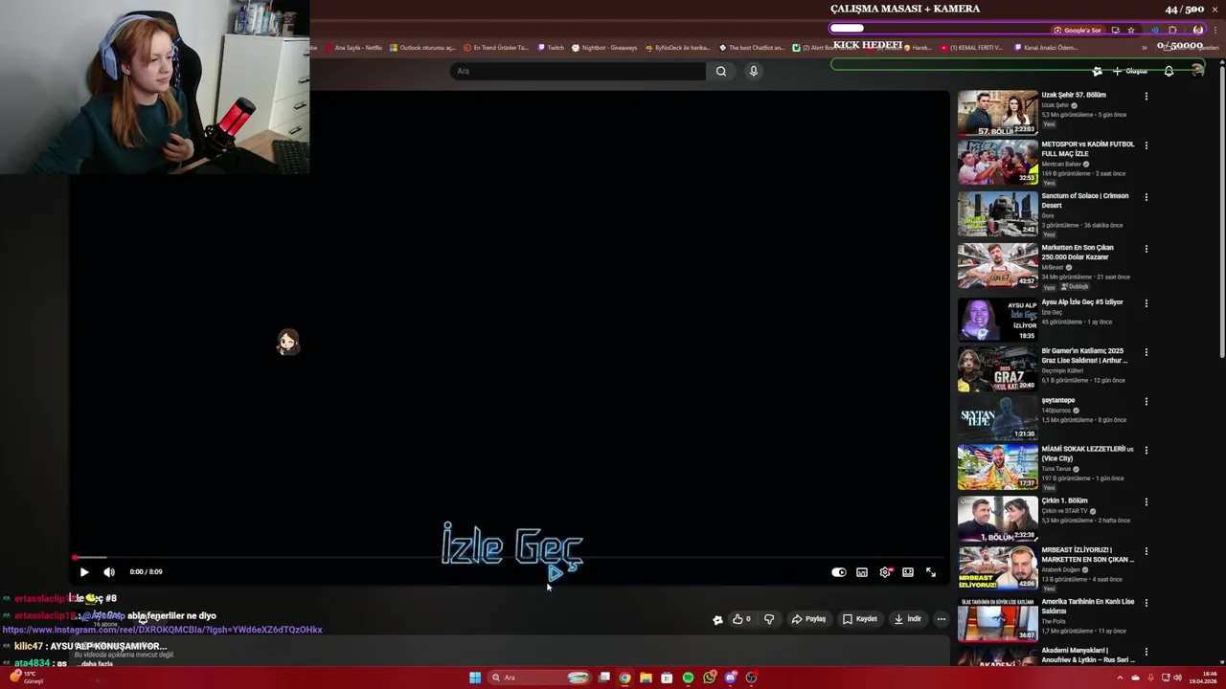
Task: Expand hidden bookmarks overflow chevron
Action: 1144,48
